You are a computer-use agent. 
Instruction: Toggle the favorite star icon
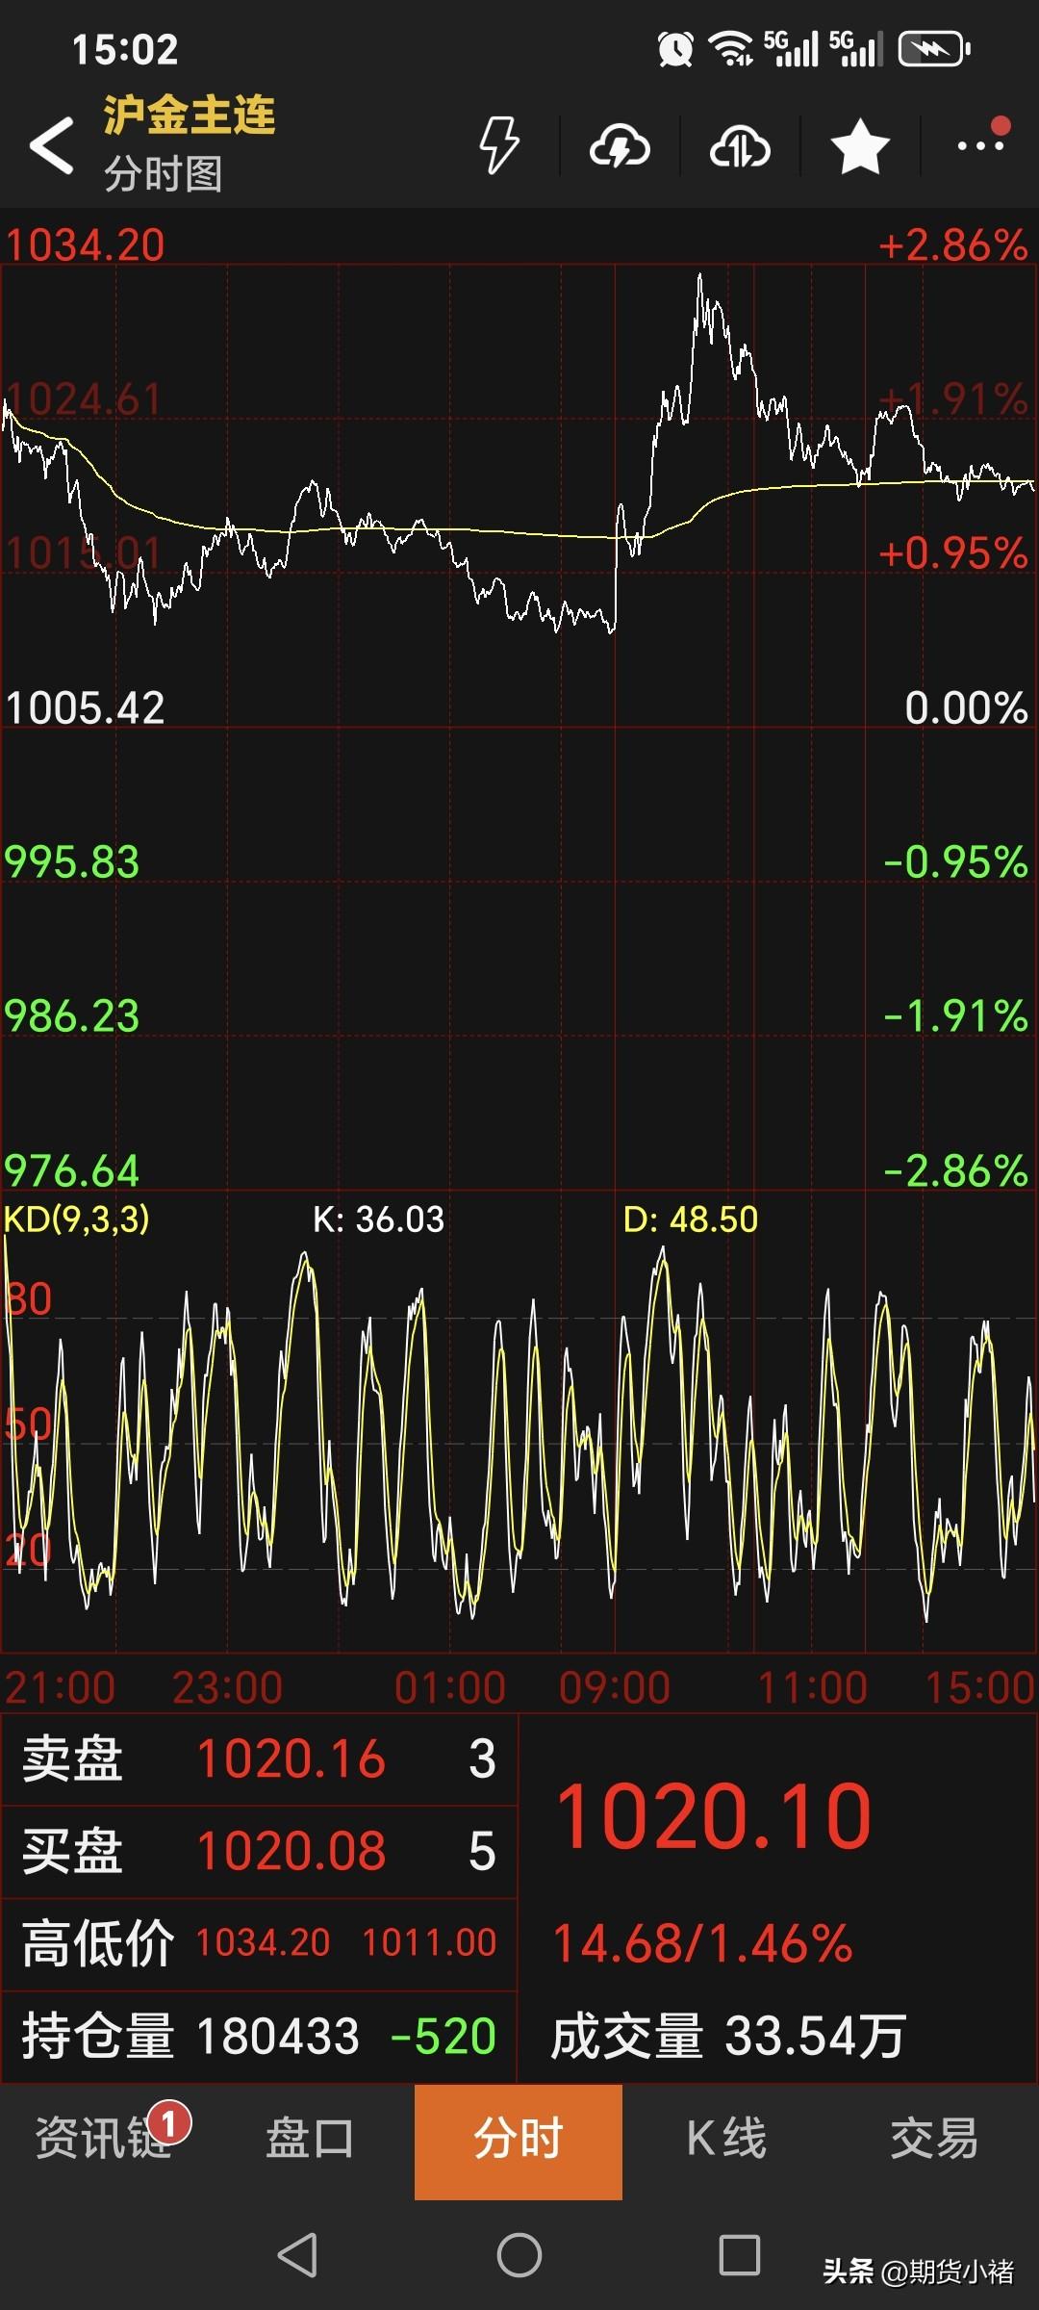click(860, 147)
